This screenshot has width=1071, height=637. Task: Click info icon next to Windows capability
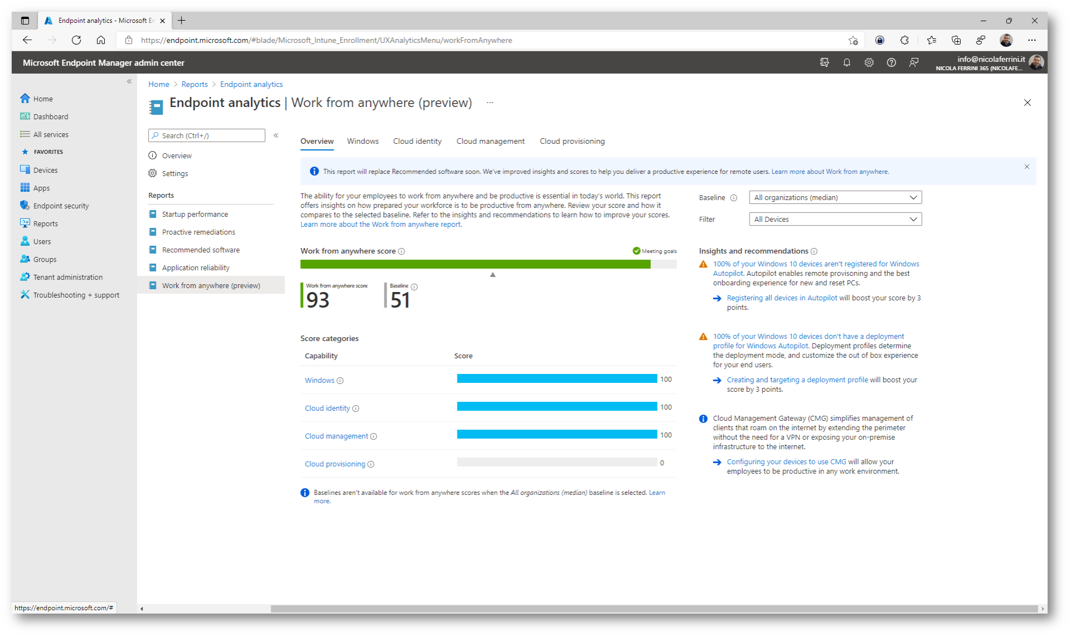pos(340,381)
